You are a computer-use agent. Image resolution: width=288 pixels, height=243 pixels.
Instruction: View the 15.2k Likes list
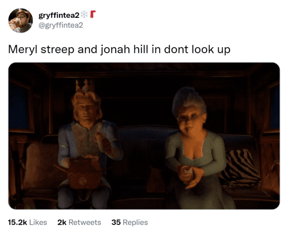click(27, 222)
